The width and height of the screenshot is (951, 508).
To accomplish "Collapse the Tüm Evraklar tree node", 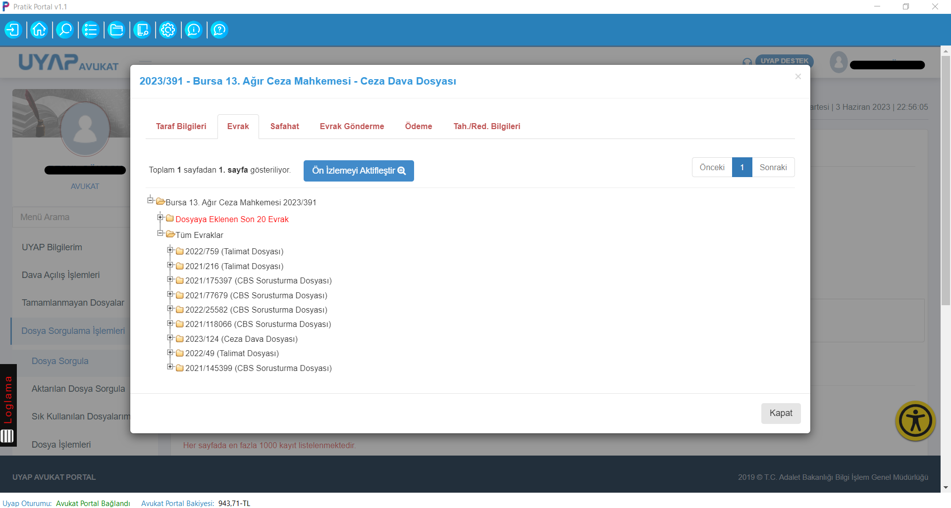I will [160, 233].
